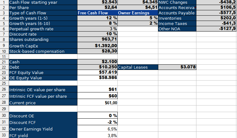Image resolution: width=237 pixels, height=138 pixels.
Task: Select the $28,30 stock-based compensation cell
Action: point(97,51)
